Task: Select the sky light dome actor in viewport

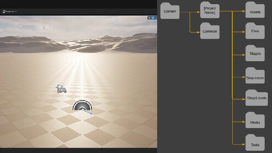Action: tap(82, 107)
